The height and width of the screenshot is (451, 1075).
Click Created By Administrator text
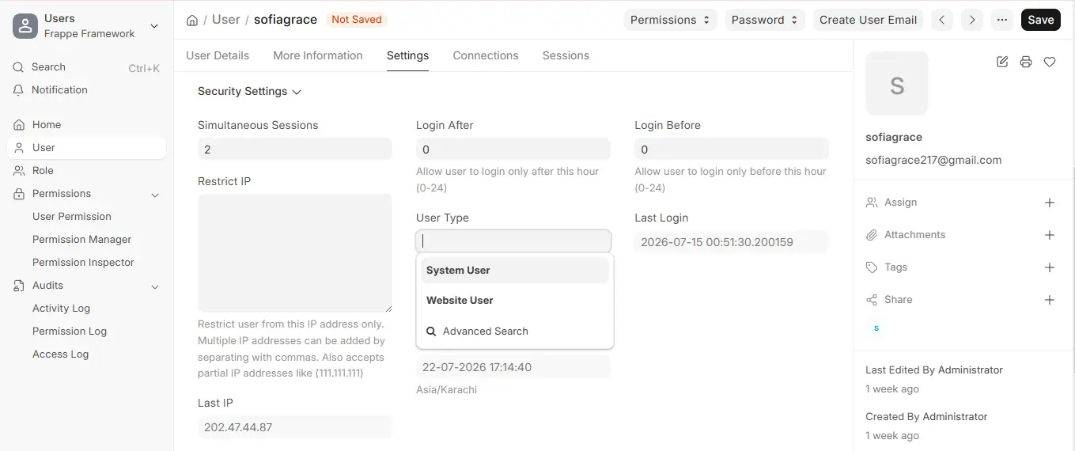[x=926, y=416]
